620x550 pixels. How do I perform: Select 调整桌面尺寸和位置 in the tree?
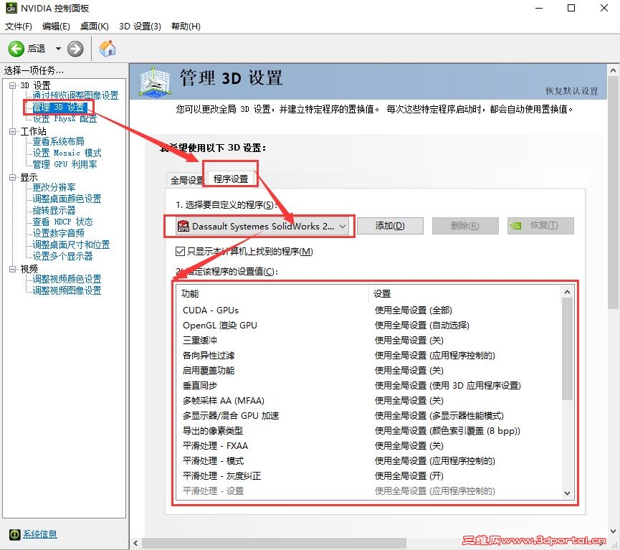(71, 245)
